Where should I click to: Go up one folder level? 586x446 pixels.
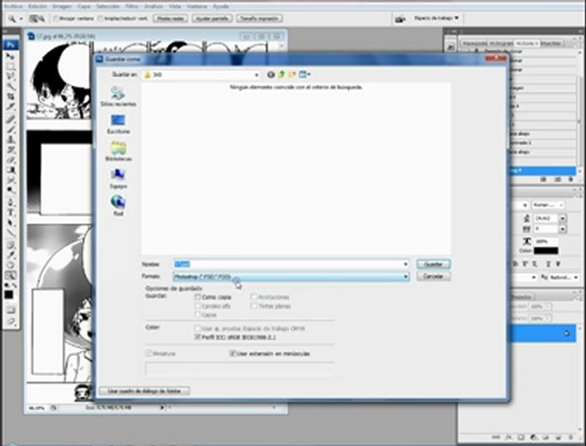[281, 75]
